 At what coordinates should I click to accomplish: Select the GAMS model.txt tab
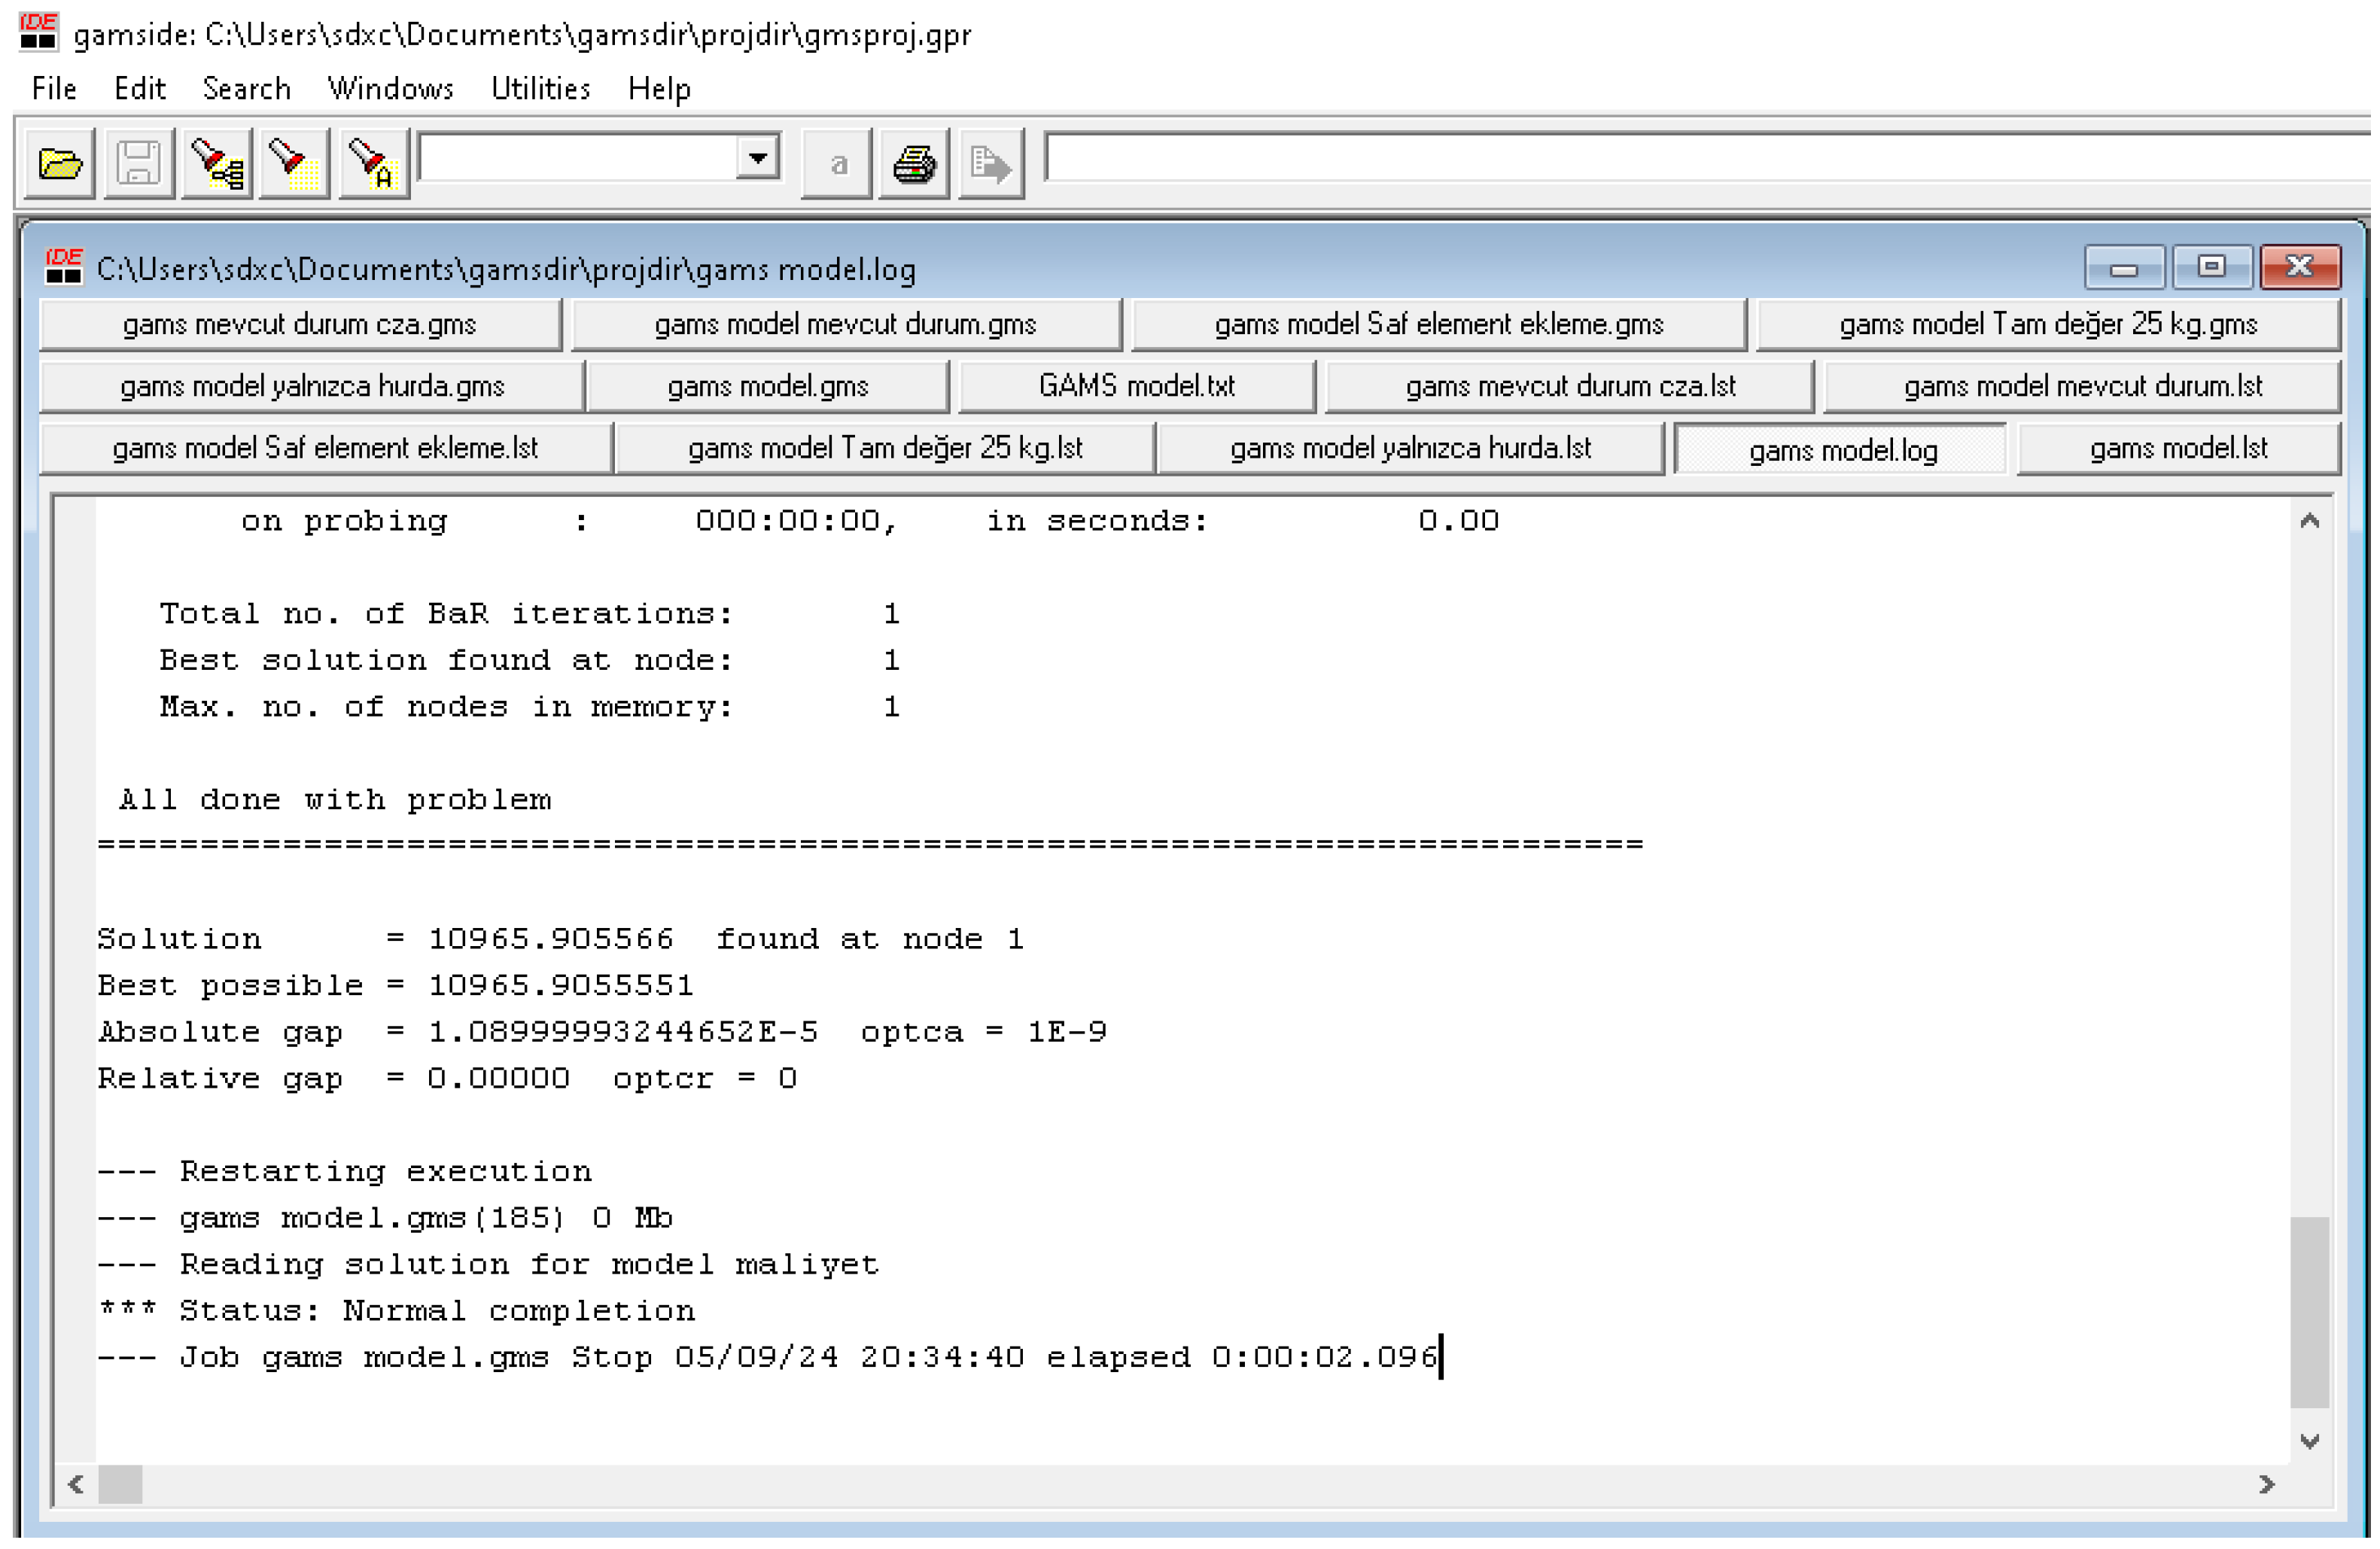coord(1136,387)
